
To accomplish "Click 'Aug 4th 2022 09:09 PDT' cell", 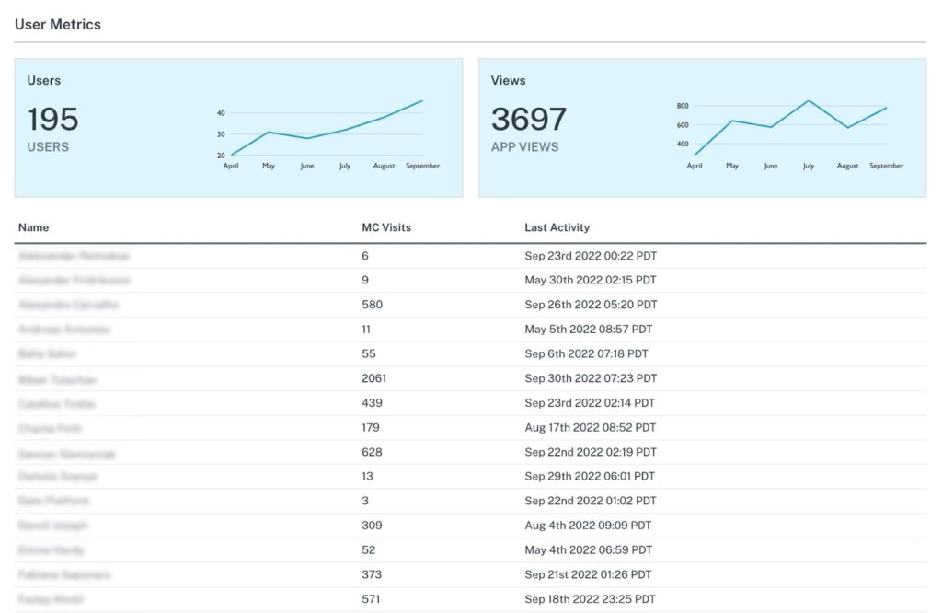I will point(588,526).
